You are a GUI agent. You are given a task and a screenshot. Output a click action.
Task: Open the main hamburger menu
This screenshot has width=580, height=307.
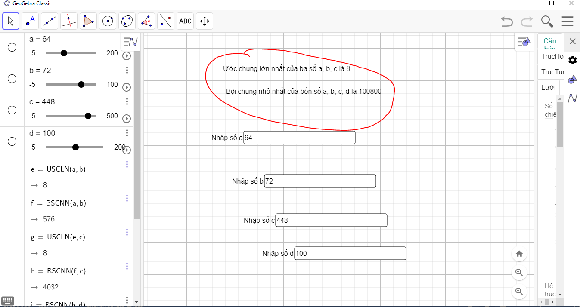567,21
